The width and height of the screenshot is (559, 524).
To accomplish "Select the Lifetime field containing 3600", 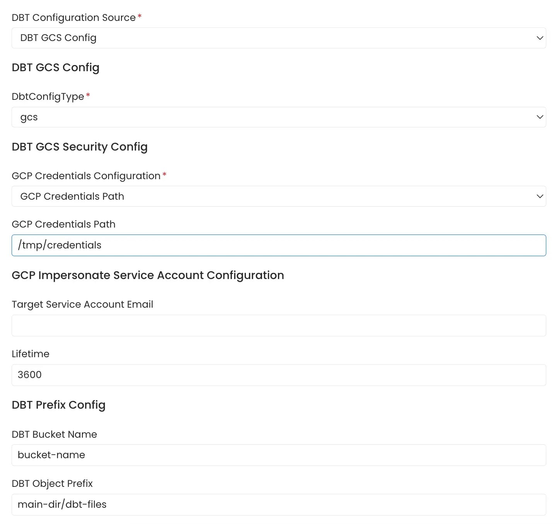I will pyautogui.click(x=278, y=375).
